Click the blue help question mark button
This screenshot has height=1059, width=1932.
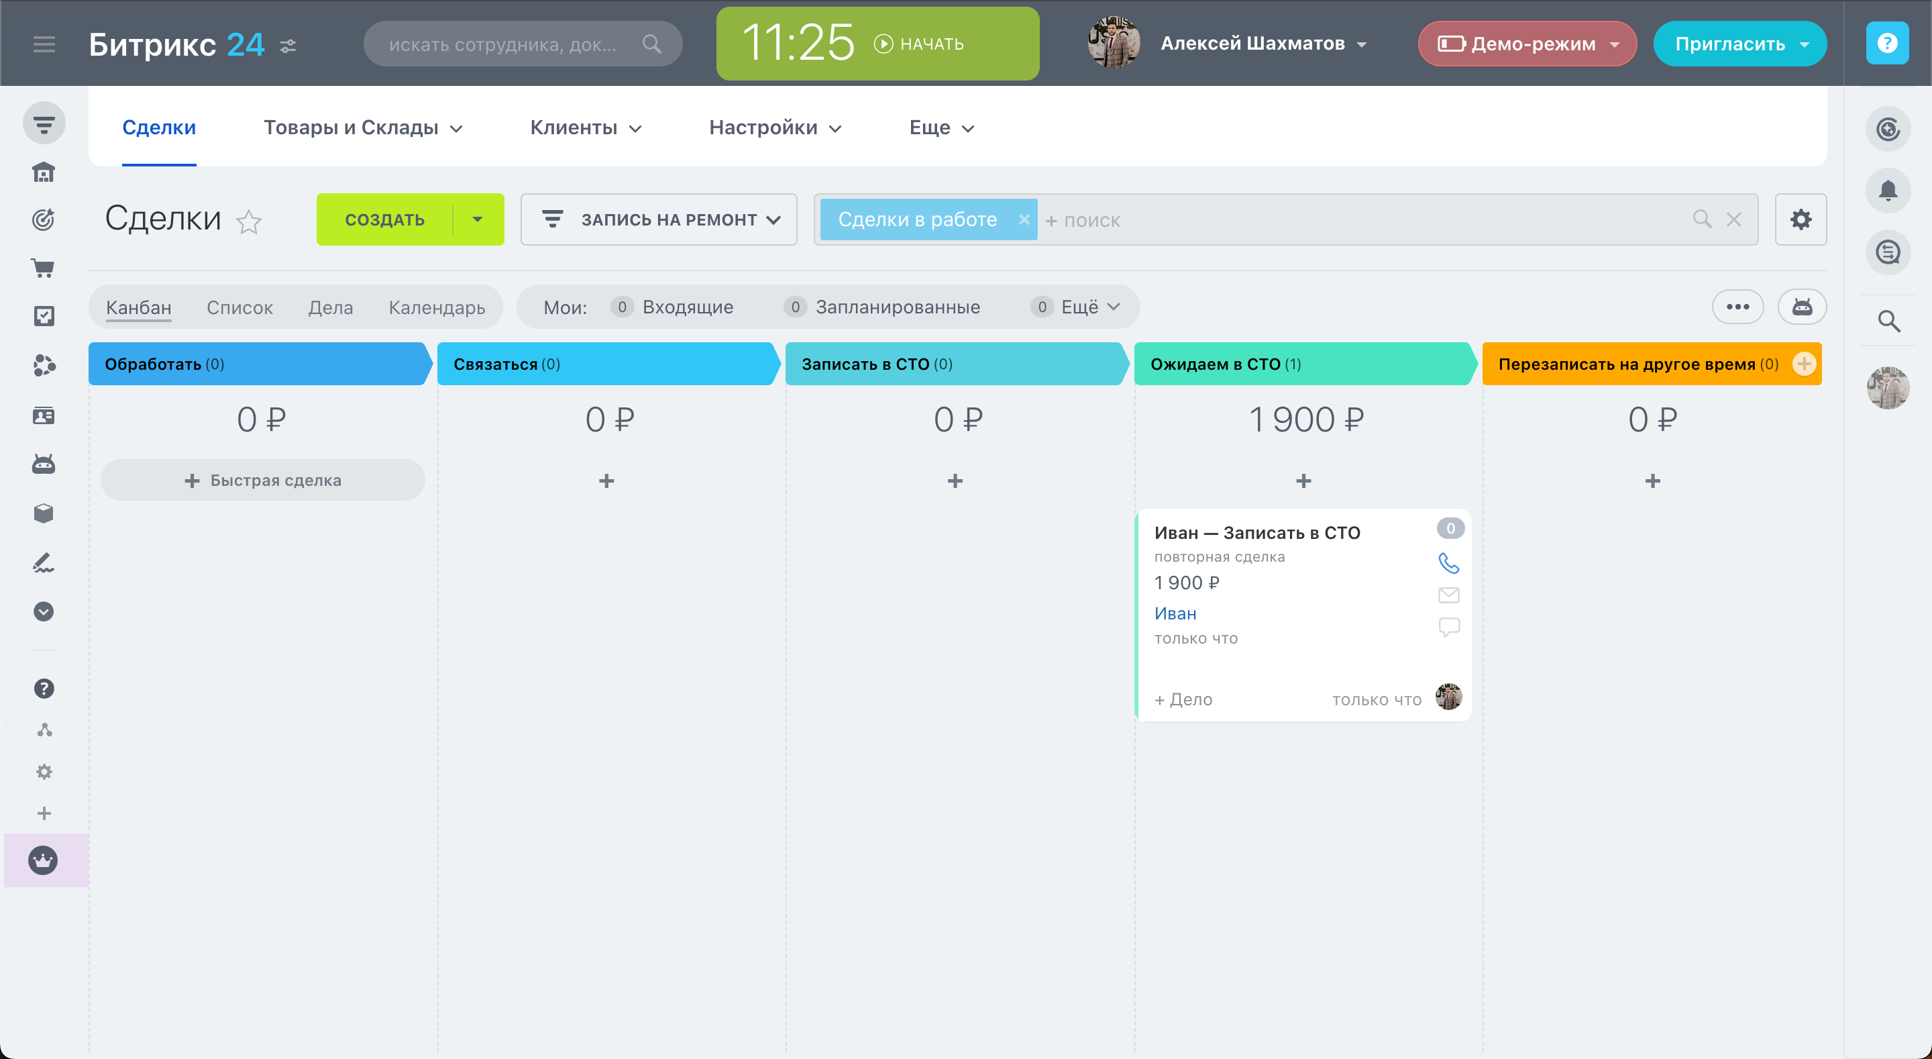point(1886,44)
